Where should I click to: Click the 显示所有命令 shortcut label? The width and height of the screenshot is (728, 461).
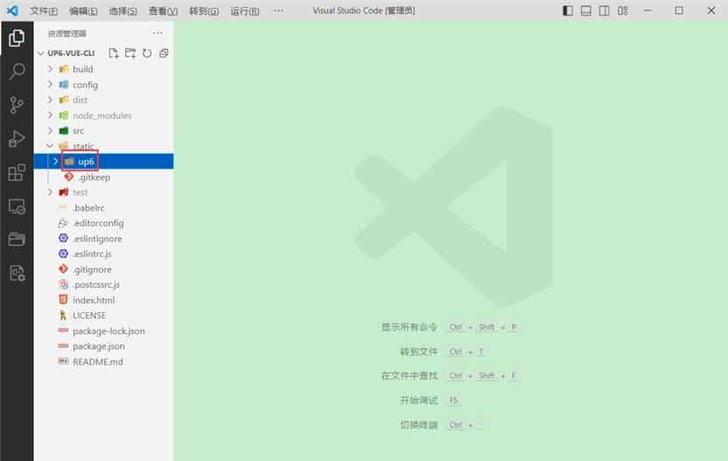409,327
